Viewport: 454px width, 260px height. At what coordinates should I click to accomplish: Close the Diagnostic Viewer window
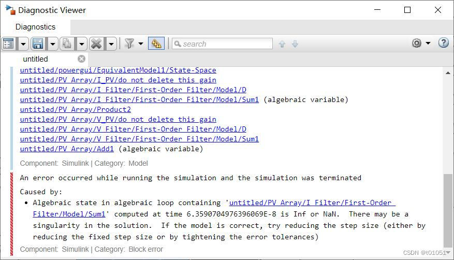click(438, 10)
